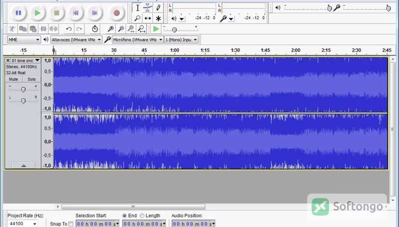Image resolution: width=399 pixels, height=227 pixels.
Task: Start recording with the red Record button
Action: pos(117,13)
